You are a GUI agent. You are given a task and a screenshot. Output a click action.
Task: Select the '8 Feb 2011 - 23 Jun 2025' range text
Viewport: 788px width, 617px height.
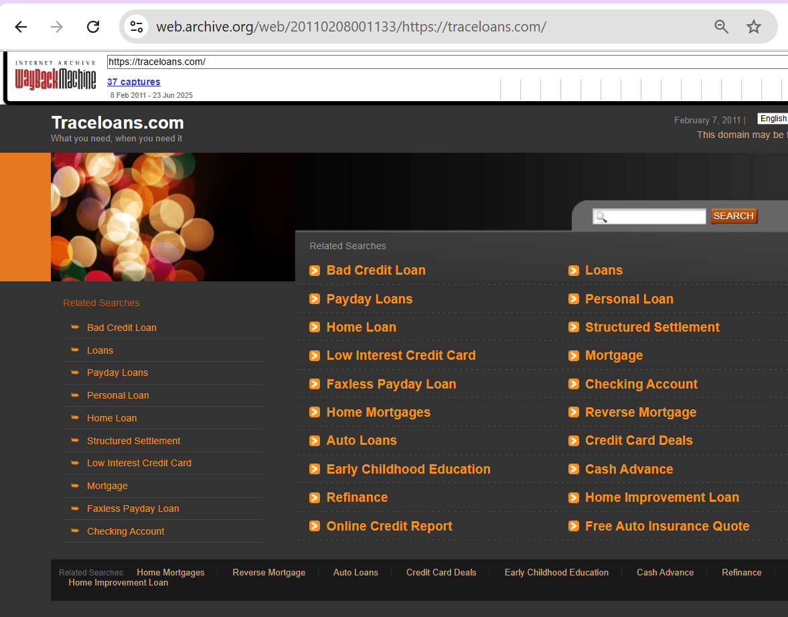point(152,95)
